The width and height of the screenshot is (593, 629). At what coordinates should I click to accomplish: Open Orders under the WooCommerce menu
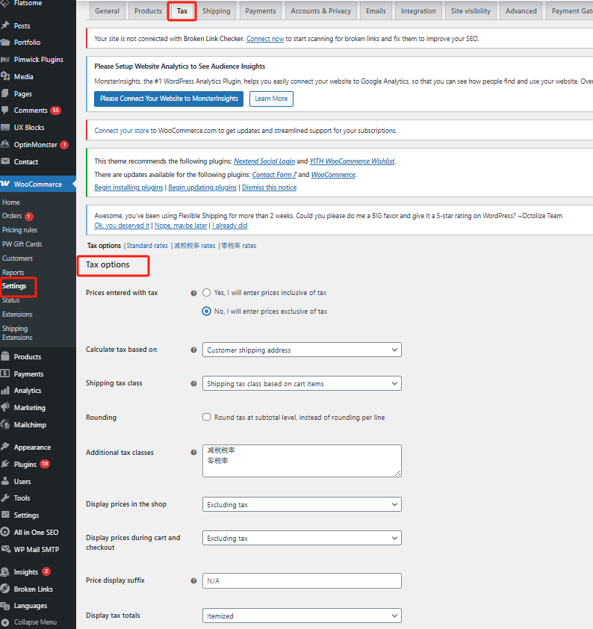click(12, 216)
